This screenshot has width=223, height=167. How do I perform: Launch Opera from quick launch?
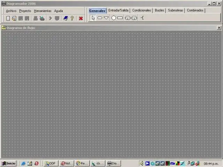coord(36,164)
